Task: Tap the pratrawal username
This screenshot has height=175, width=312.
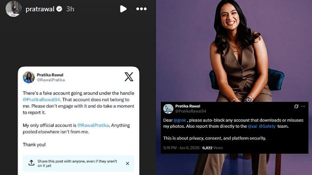Action: [x=40, y=9]
